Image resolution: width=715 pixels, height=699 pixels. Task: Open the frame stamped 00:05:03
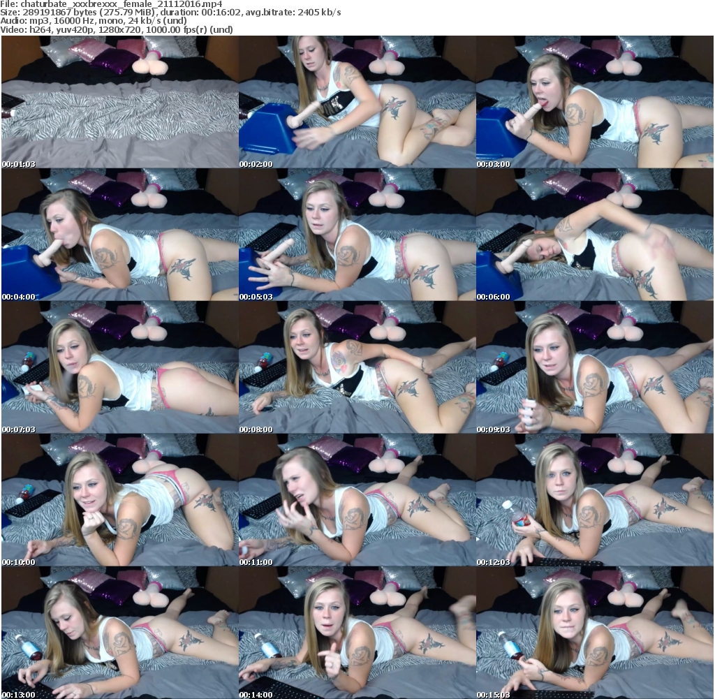point(357,235)
